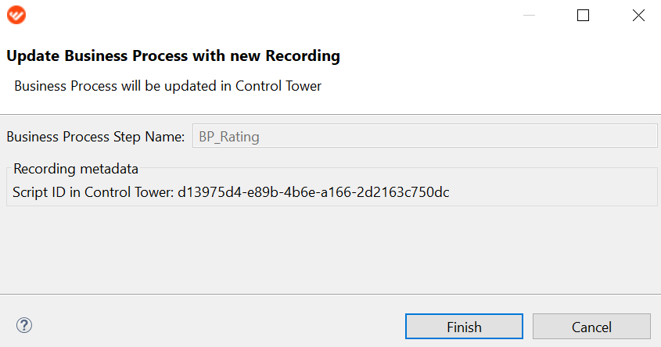Click the orange checkmark application logo
This screenshot has width=661, height=347.
point(16,15)
